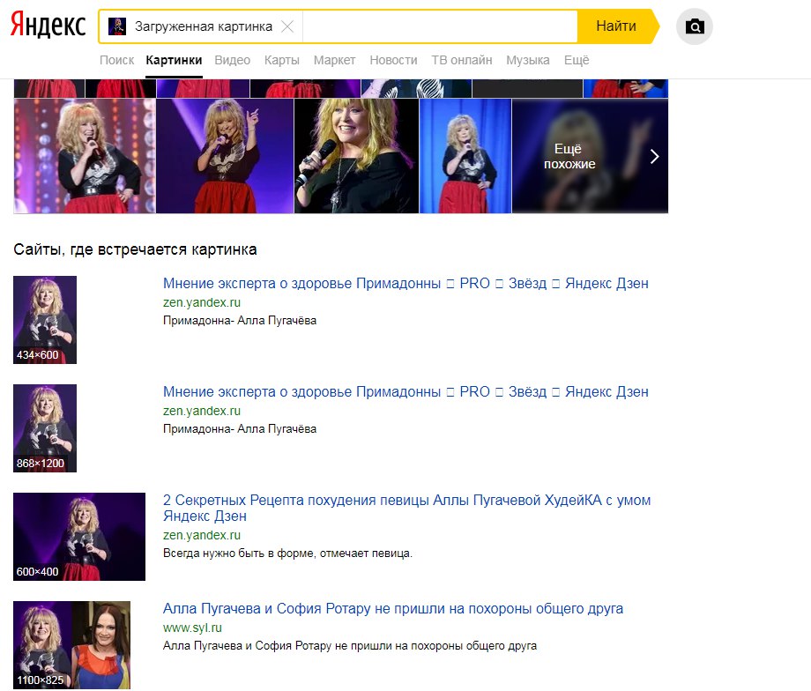Viewport: 811px width, 691px height.
Task: Open the camera image search icon
Action: pos(694,26)
